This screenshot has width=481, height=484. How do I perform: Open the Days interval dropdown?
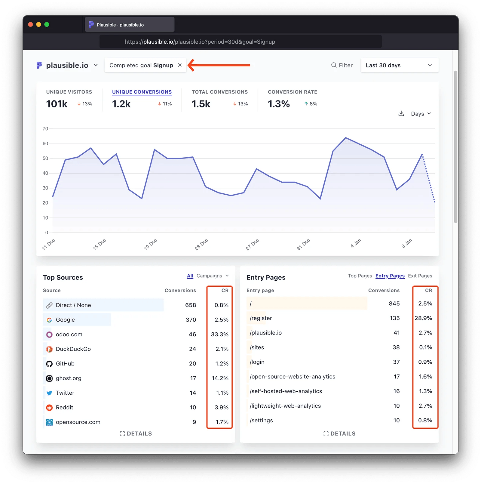click(x=421, y=114)
